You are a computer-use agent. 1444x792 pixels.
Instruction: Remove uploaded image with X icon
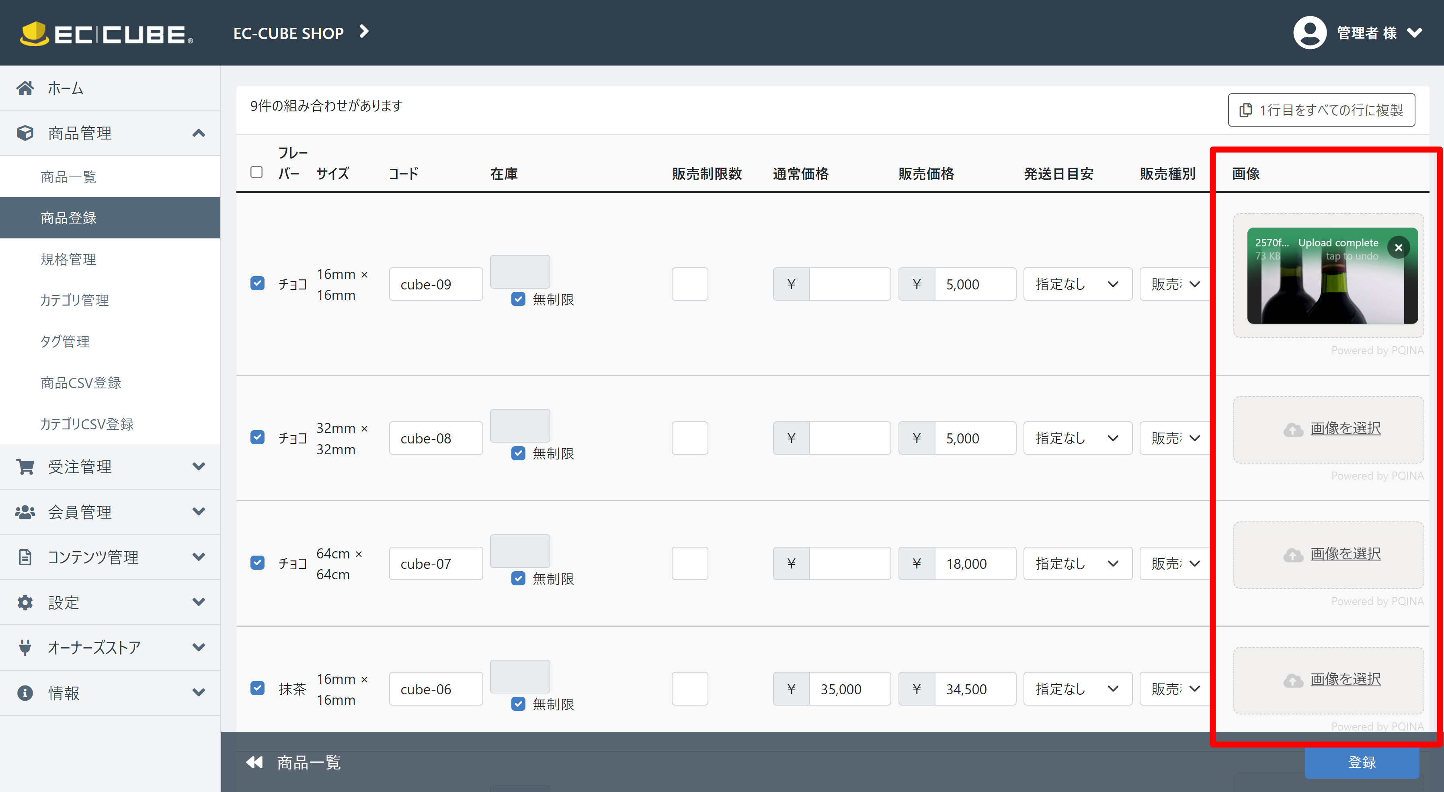click(1398, 247)
